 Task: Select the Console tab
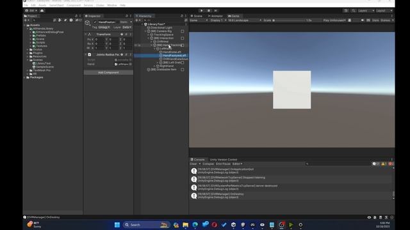click(x=198, y=160)
